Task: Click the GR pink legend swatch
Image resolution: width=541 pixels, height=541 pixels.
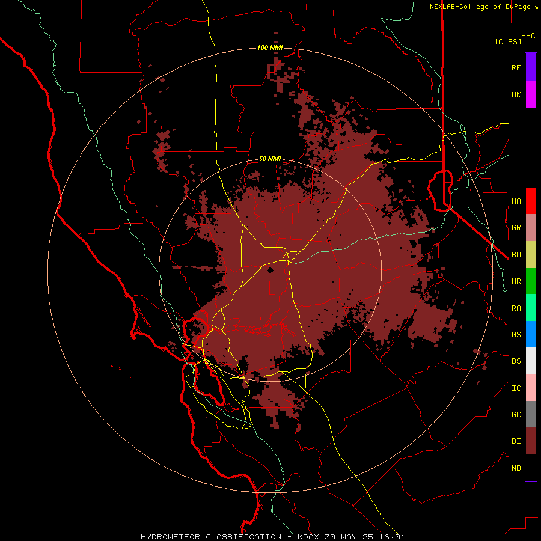Action: pos(531,228)
